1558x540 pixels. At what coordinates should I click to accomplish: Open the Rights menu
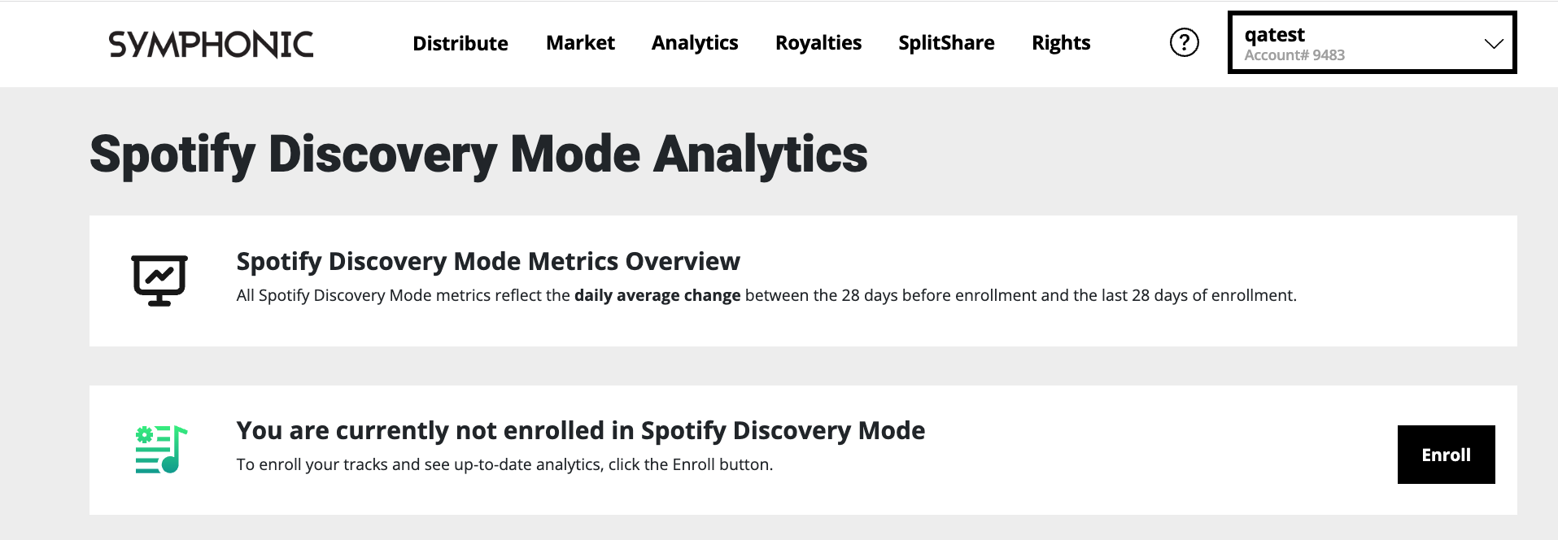[x=1061, y=43]
